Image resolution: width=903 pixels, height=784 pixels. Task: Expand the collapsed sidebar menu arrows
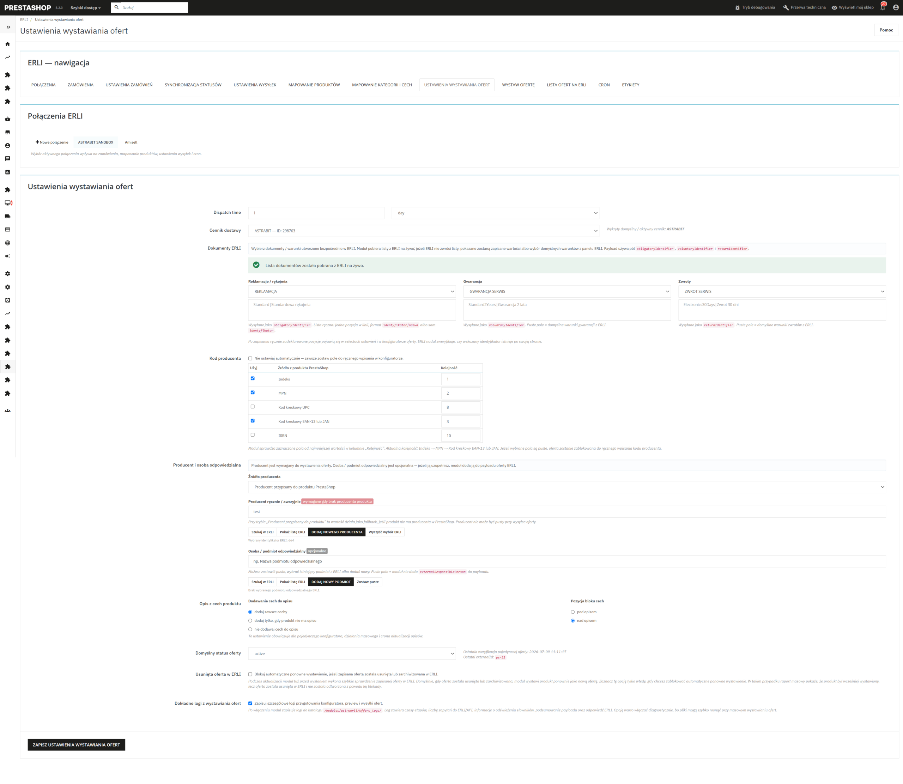8,27
